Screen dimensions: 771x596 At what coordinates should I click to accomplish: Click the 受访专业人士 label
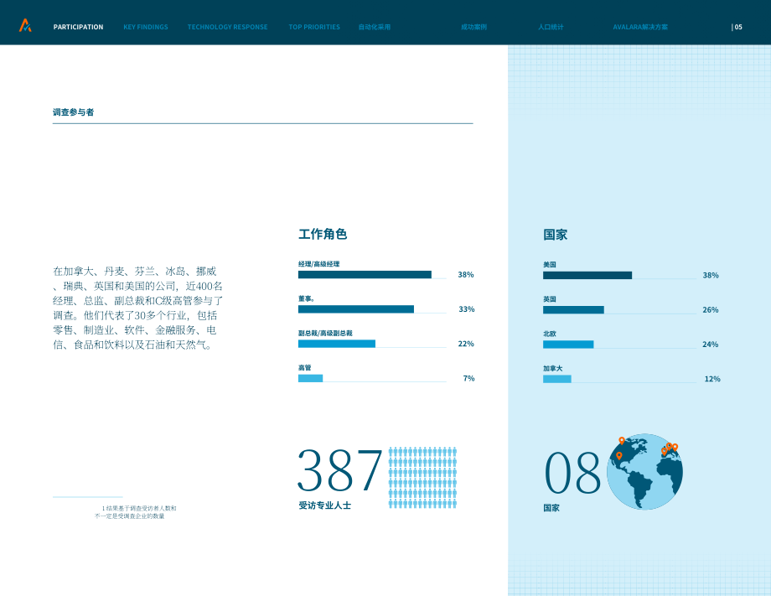pos(325,505)
